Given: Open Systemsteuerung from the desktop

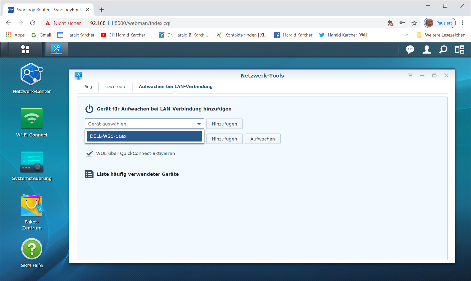Looking at the screenshot, I should pyautogui.click(x=32, y=162).
